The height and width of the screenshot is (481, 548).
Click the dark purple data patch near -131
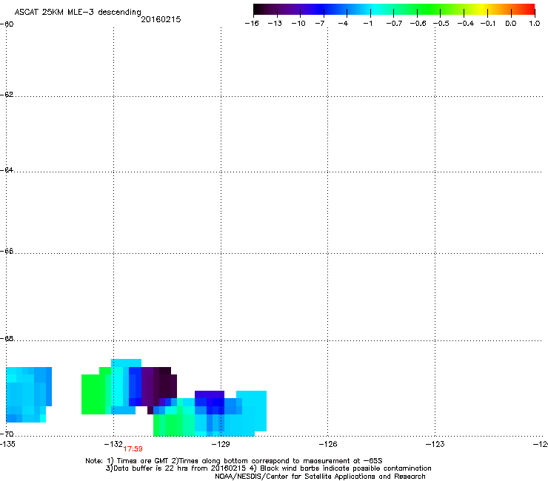[x=159, y=386]
